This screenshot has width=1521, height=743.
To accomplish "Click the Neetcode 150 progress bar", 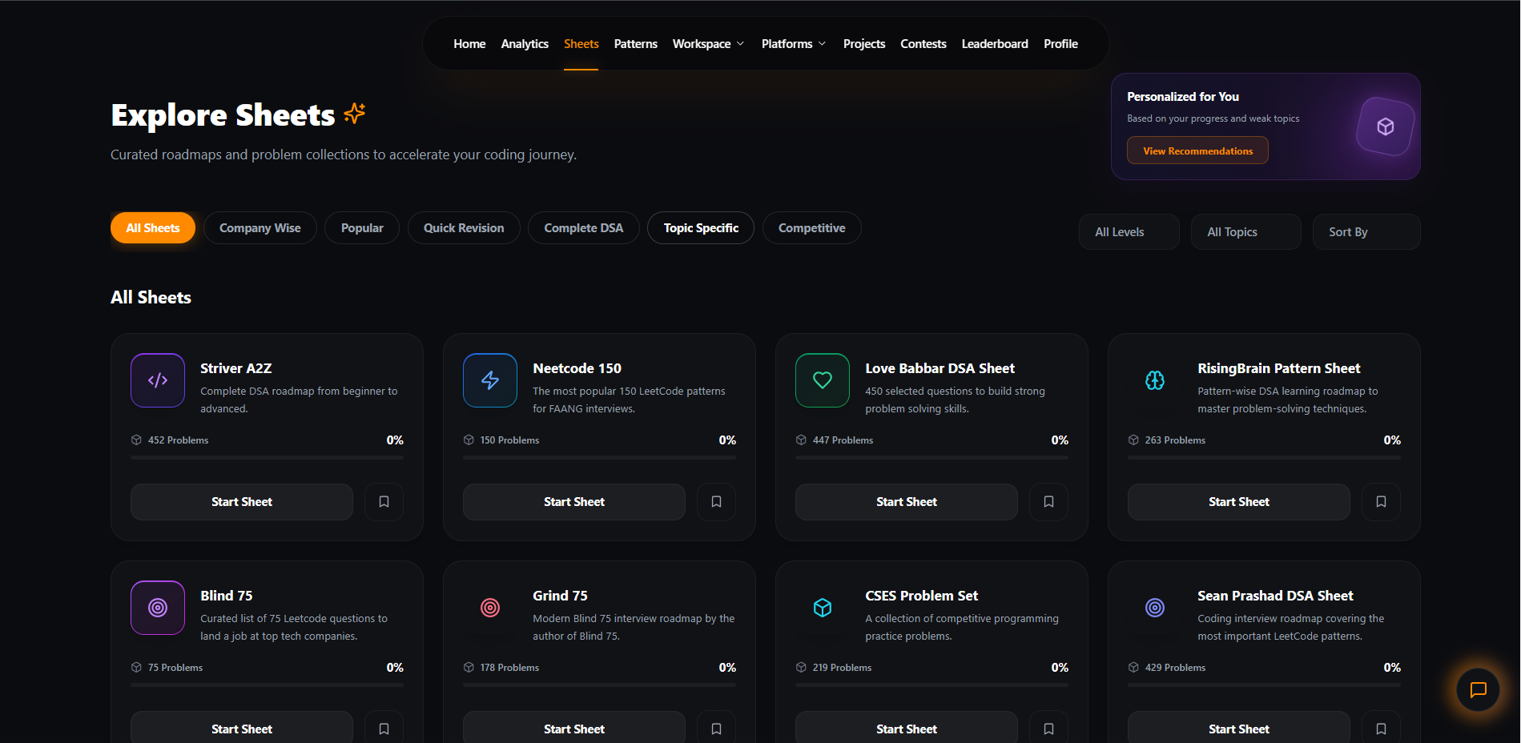I will 599,458.
